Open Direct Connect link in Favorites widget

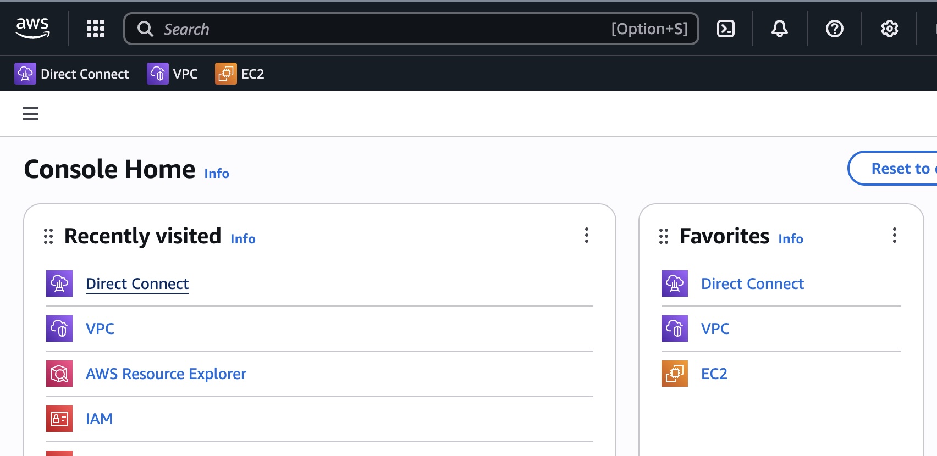tap(752, 283)
